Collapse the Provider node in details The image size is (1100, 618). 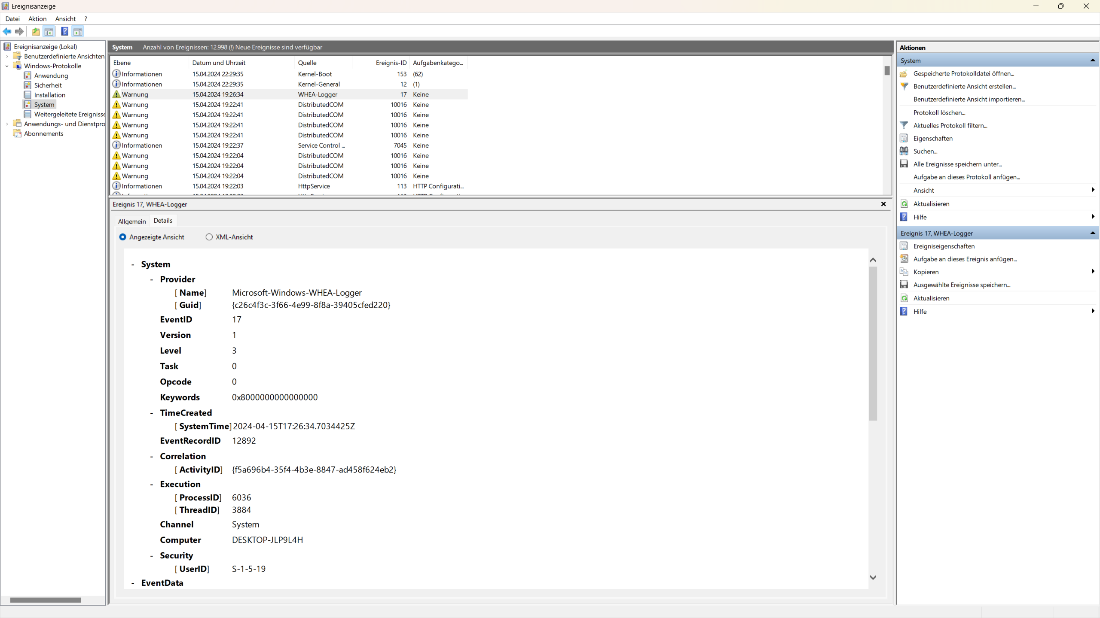pyautogui.click(x=152, y=279)
